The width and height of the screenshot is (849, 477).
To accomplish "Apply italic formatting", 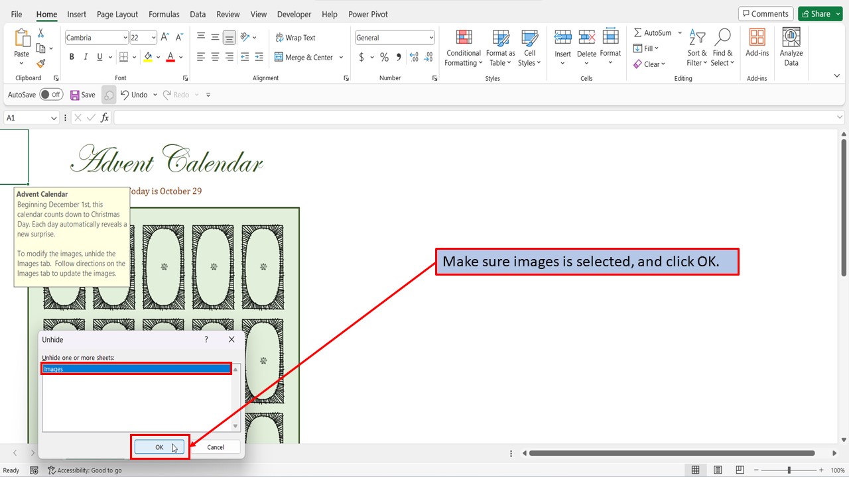I will 86,56.
